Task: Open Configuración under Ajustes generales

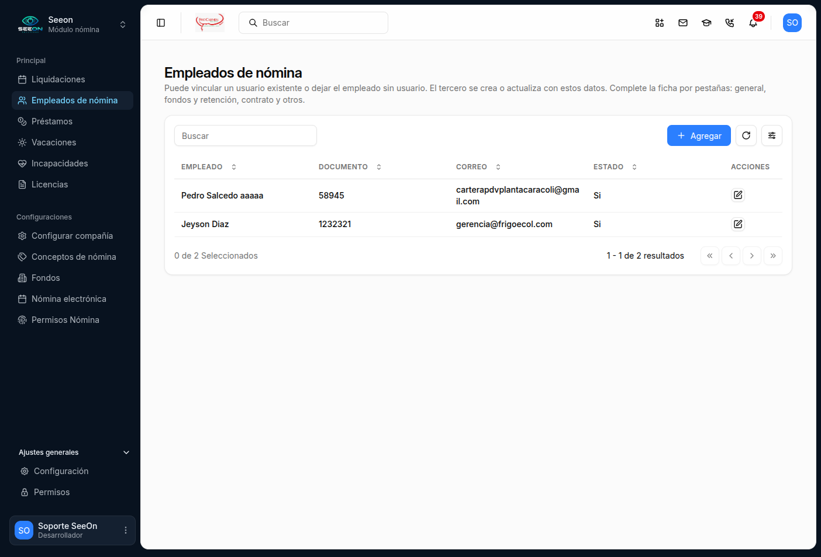Action: [74, 471]
